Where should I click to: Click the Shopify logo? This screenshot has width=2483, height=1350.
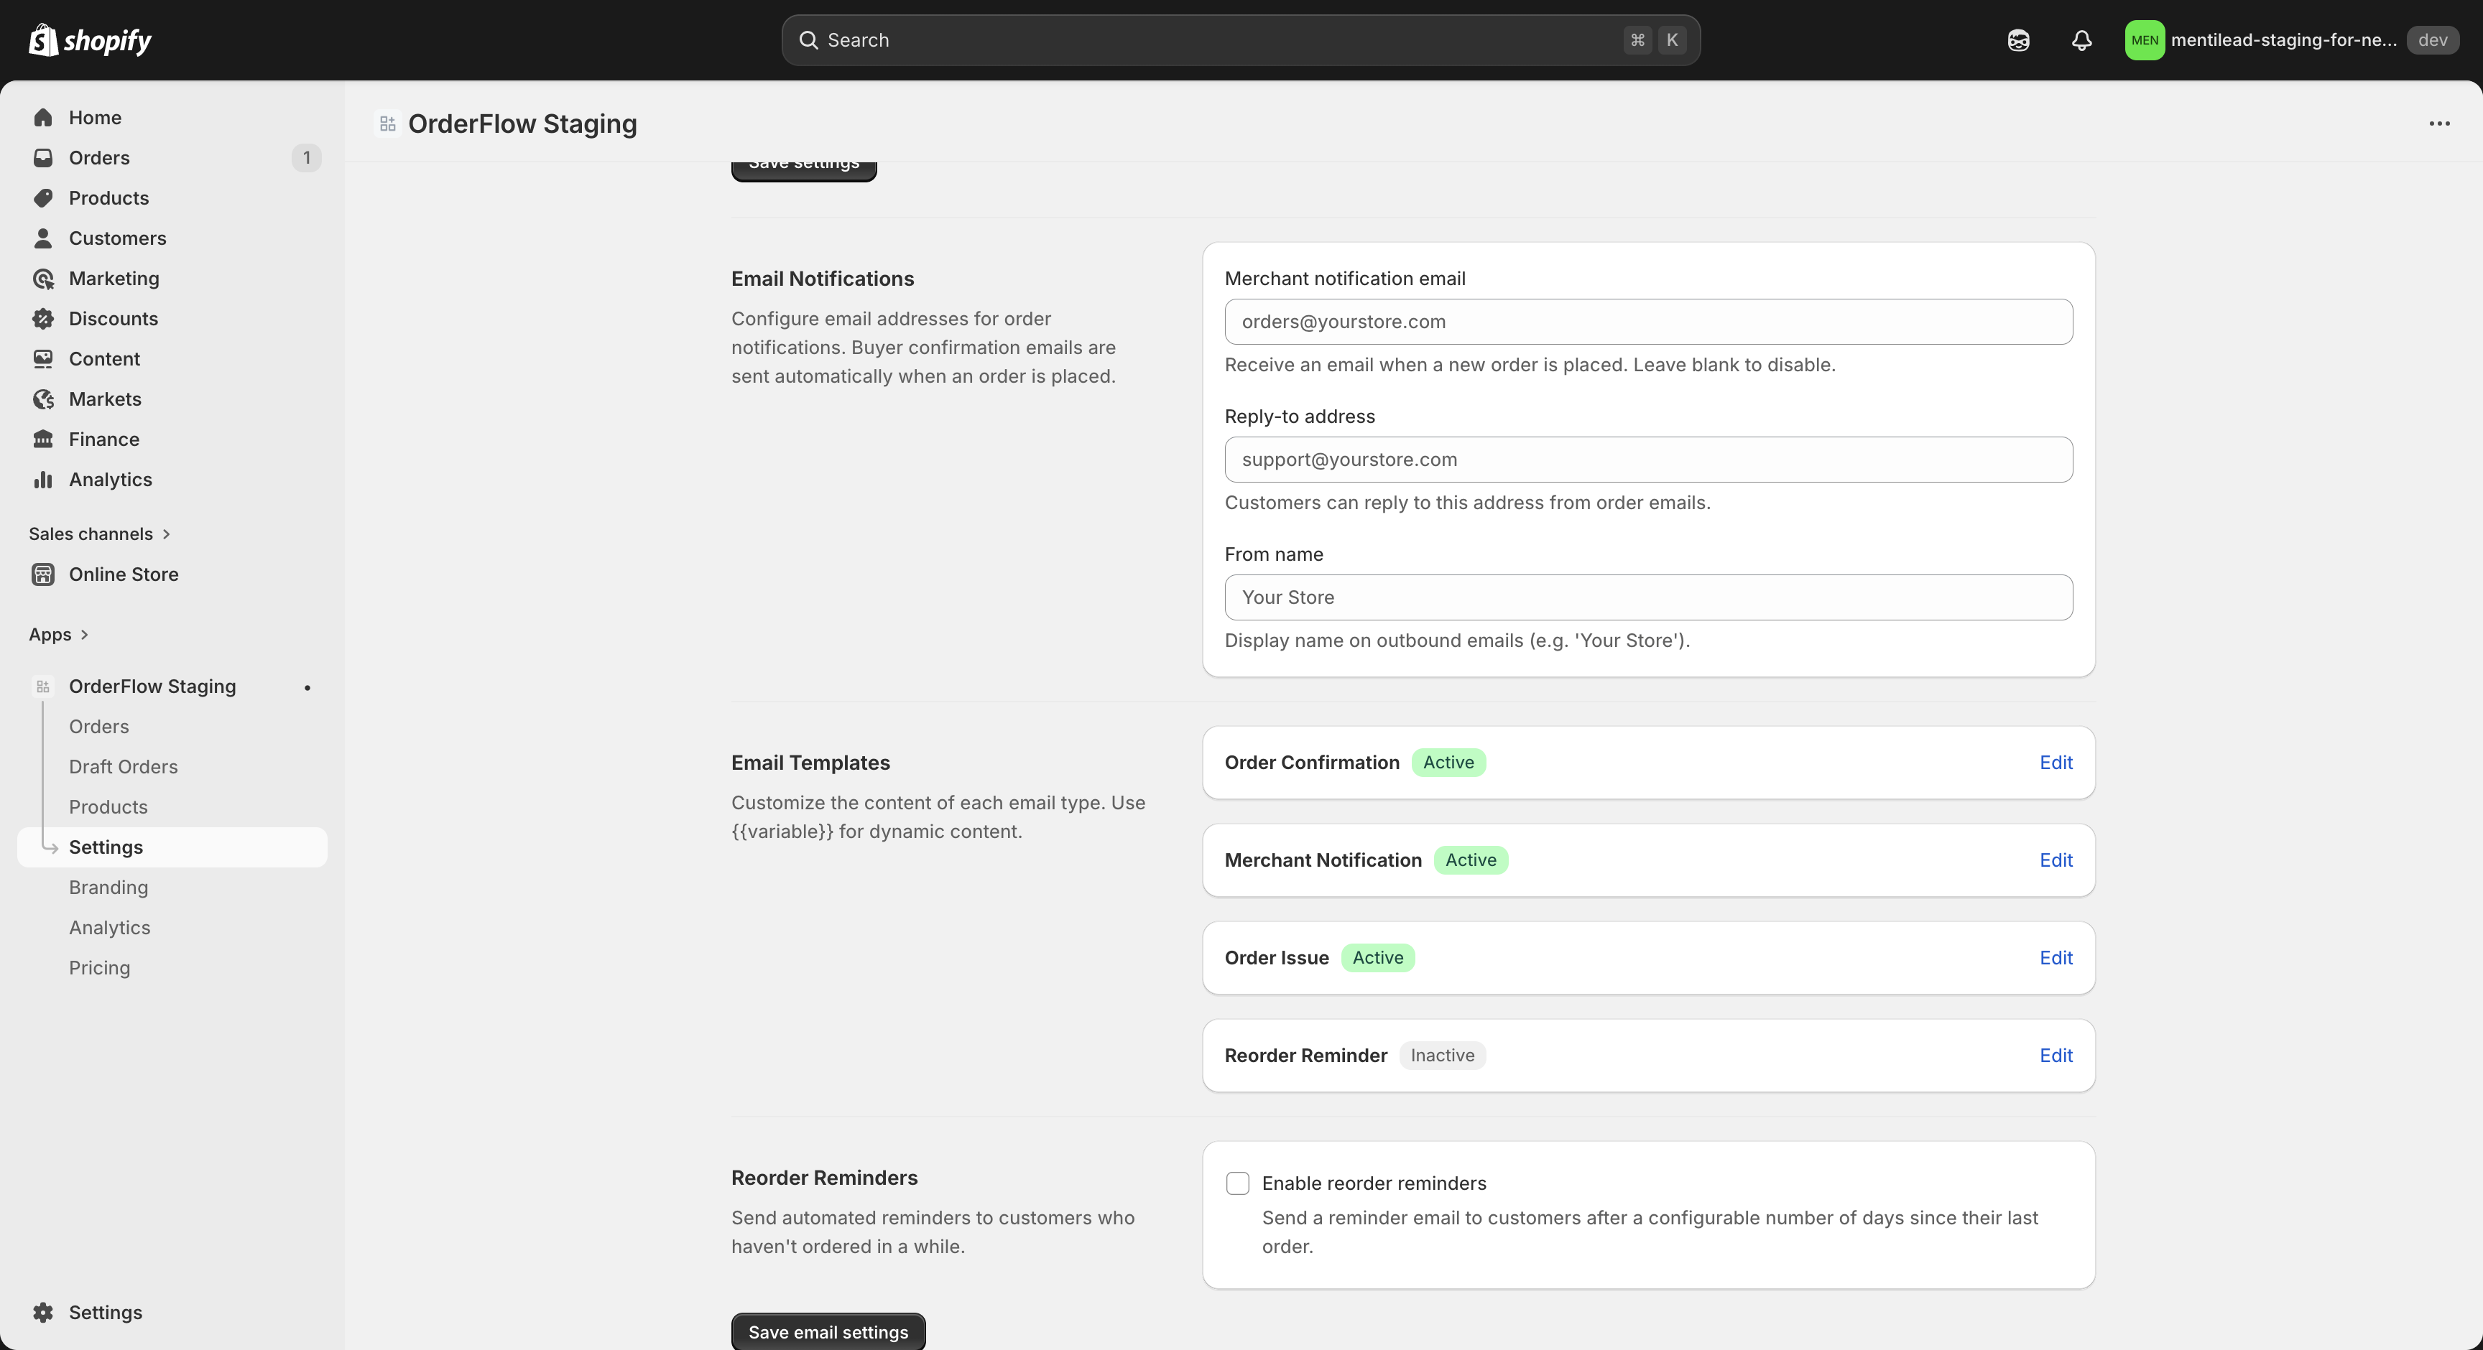90,40
